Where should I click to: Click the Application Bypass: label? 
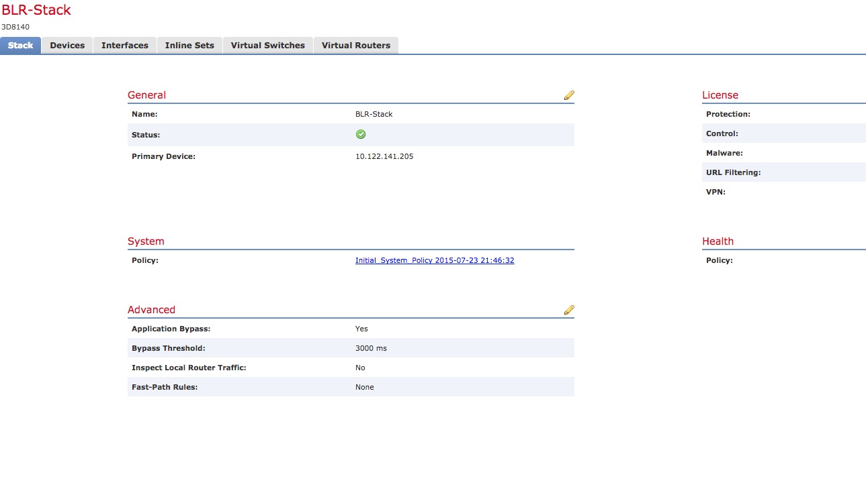click(x=171, y=329)
